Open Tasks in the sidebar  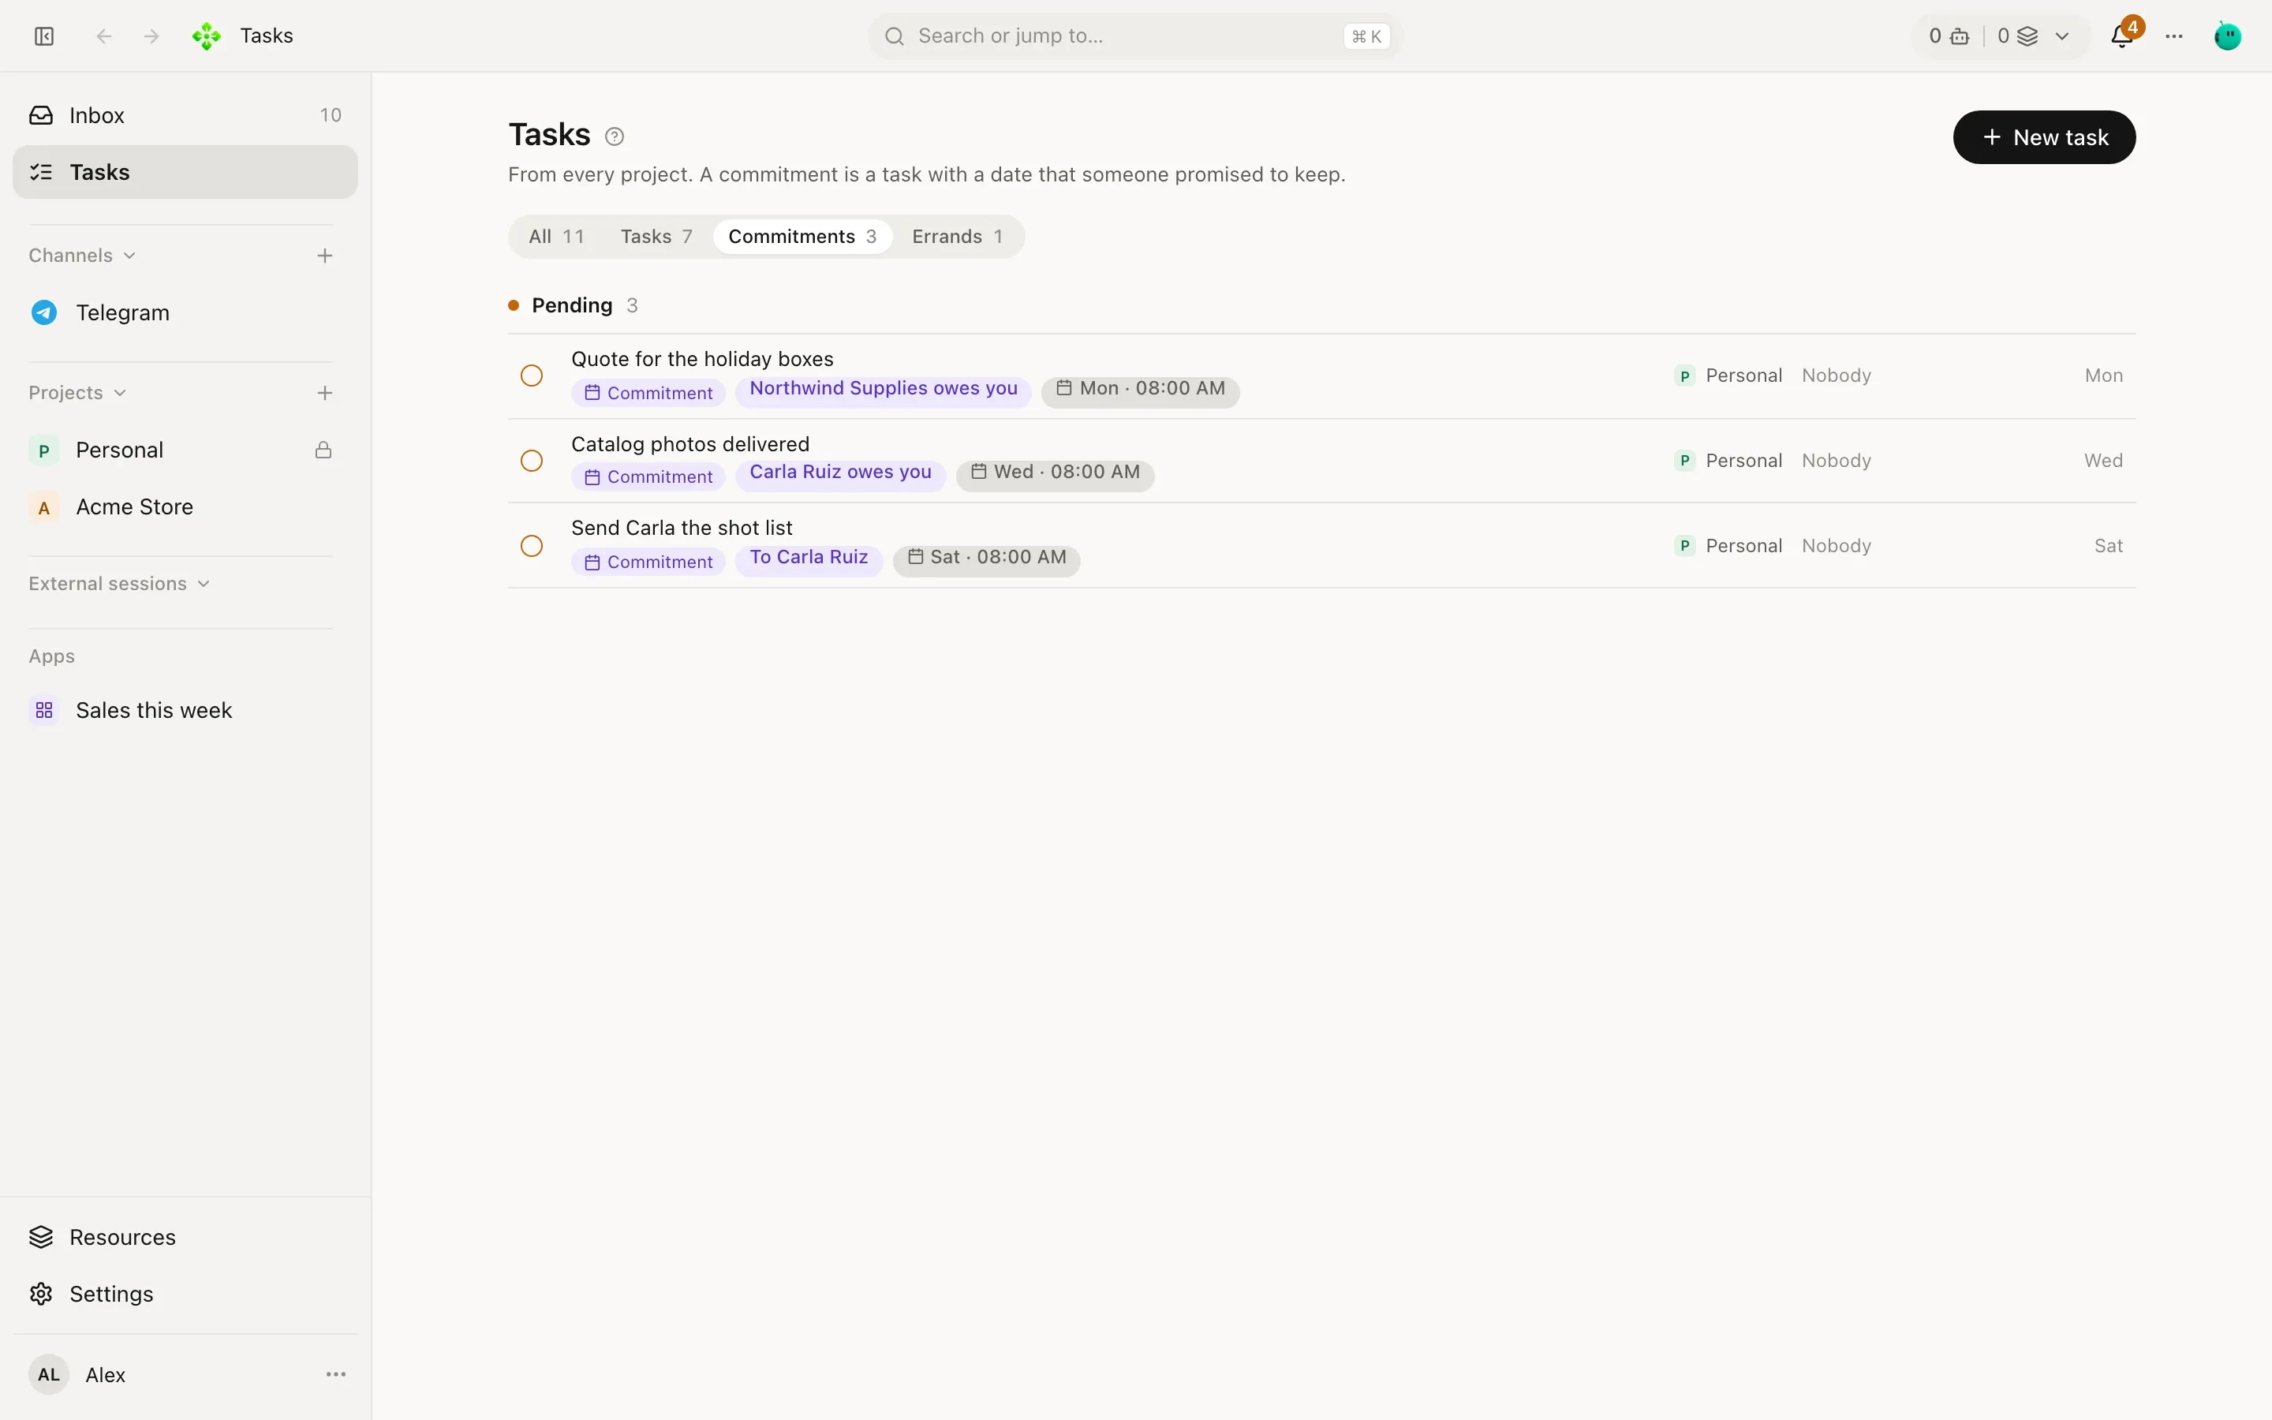[185, 172]
